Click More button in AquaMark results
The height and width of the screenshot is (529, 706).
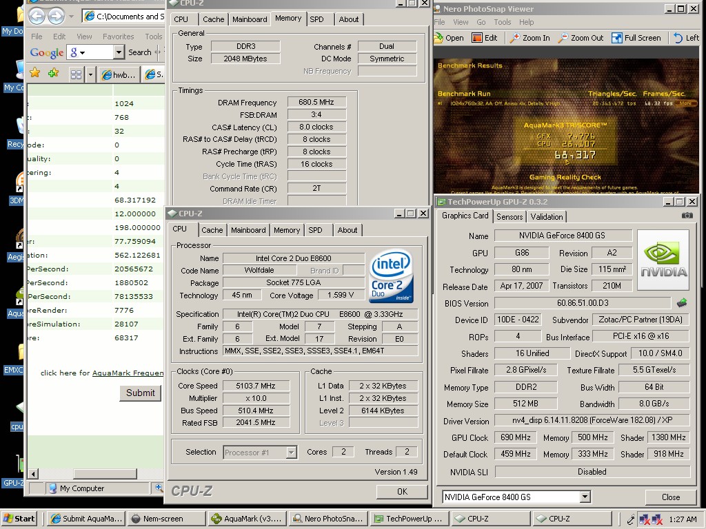pyautogui.click(x=685, y=103)
